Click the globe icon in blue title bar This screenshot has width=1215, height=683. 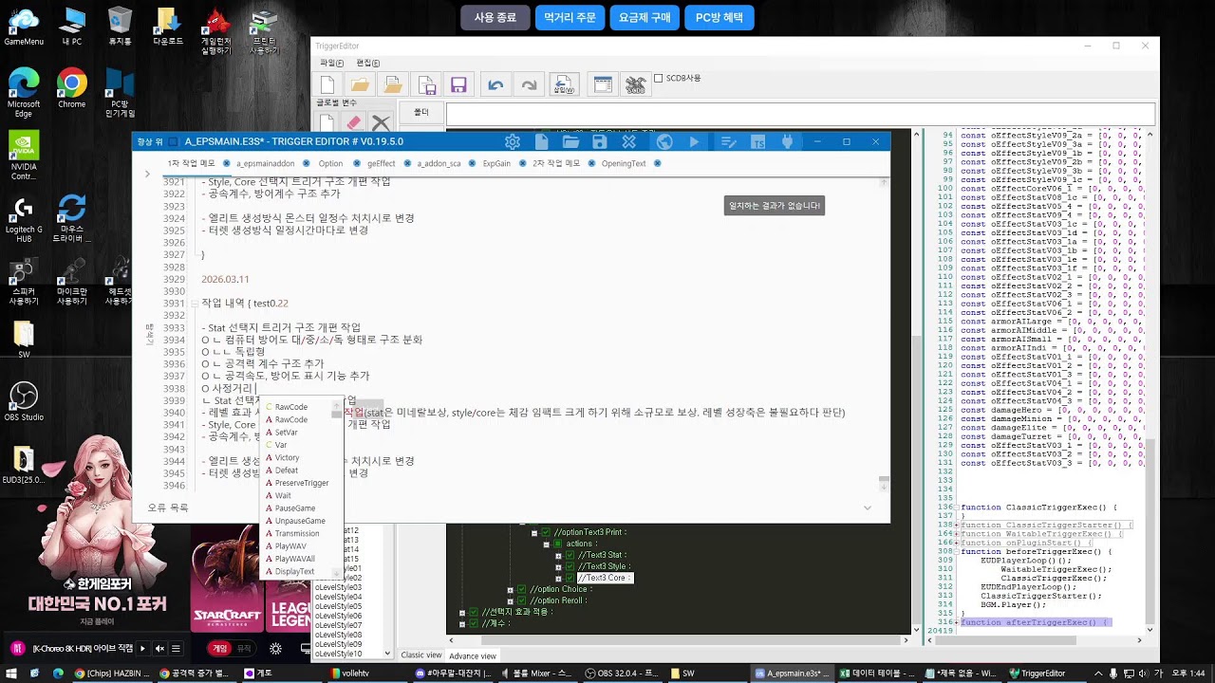[x=664, y=141]
